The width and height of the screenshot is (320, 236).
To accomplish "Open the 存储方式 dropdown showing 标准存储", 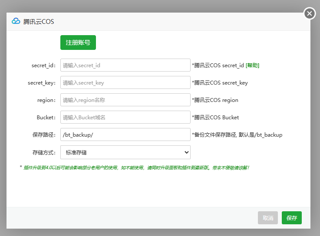I will click(x=125, y=152).
